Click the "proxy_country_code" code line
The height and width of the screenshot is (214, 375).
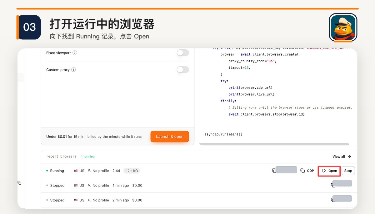[x=252, y=61]
